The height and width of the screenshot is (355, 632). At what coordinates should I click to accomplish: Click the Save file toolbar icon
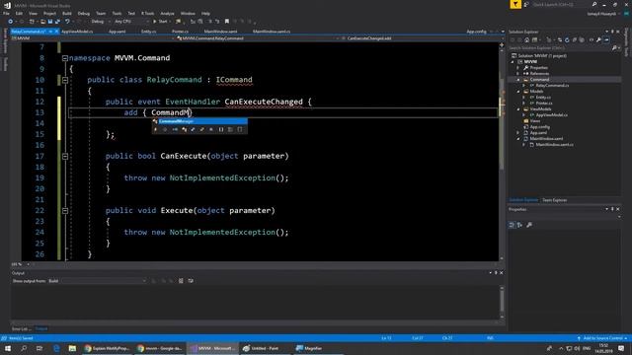click(50, 22)
